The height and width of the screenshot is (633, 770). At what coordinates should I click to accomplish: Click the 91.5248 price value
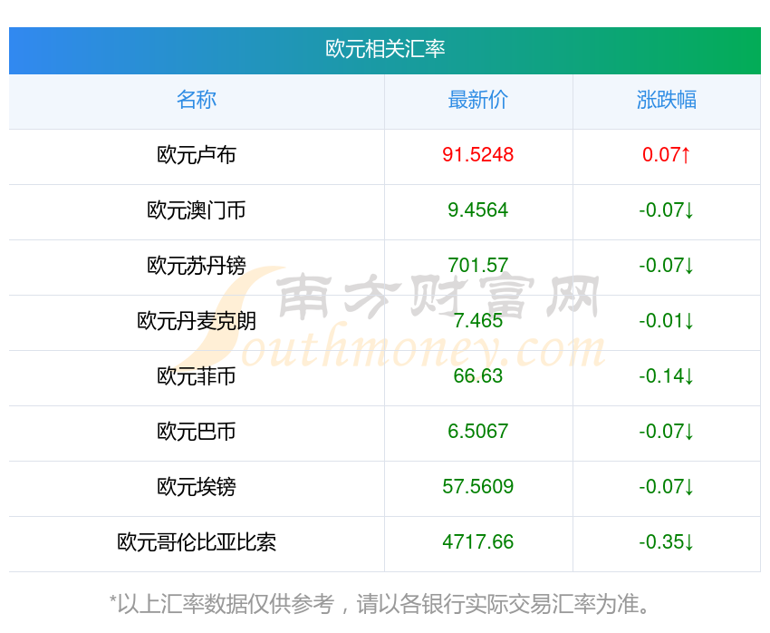477,155
